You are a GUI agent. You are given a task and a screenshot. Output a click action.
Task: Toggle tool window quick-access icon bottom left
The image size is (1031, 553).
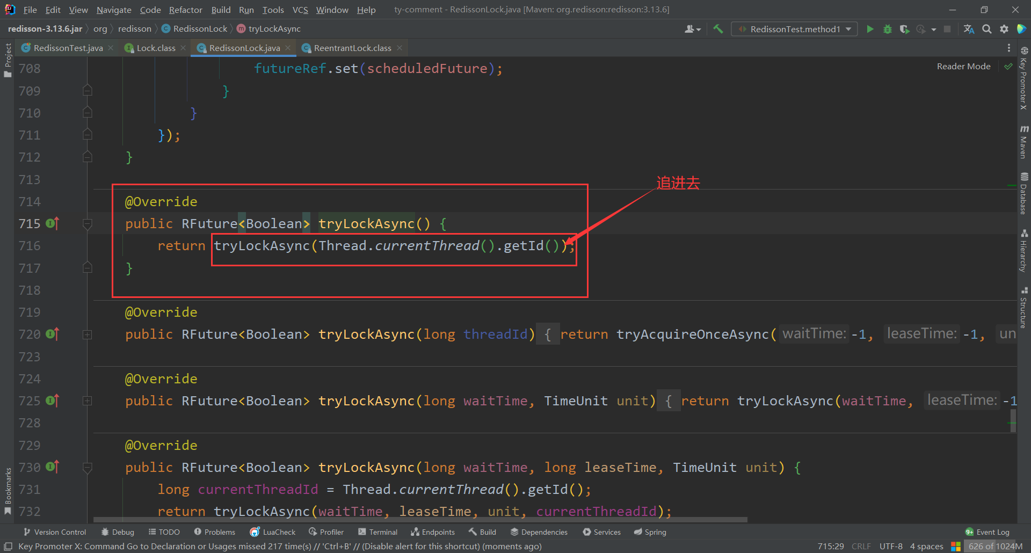tap(8, 547)
